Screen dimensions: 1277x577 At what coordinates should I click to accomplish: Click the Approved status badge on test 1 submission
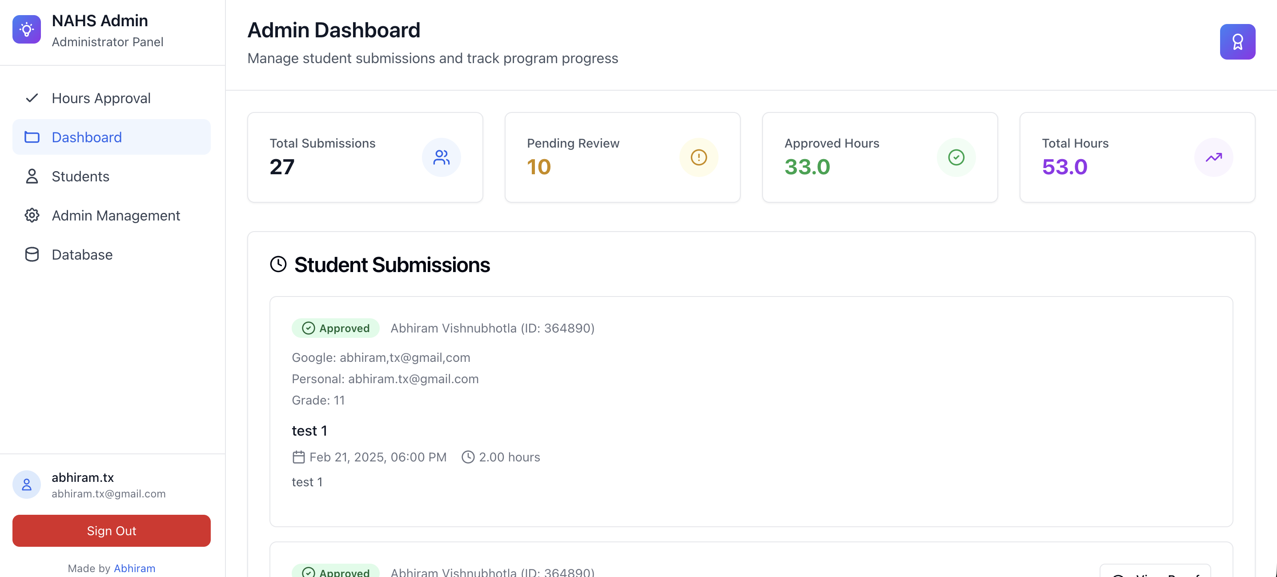(x=335, y=328)
